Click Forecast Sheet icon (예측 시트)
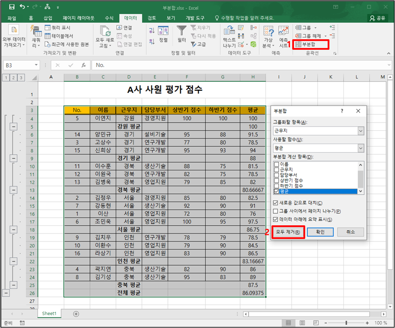395x328 pixels. pyautogui.click(x=284, y=31)
